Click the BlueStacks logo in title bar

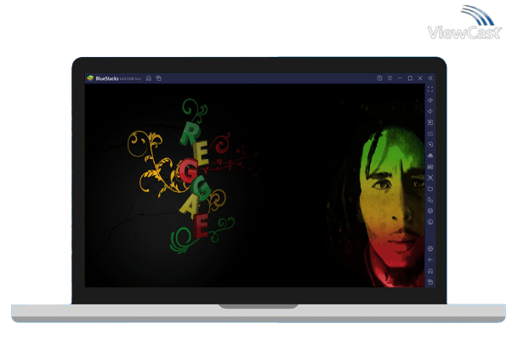(x=90, y=78)
